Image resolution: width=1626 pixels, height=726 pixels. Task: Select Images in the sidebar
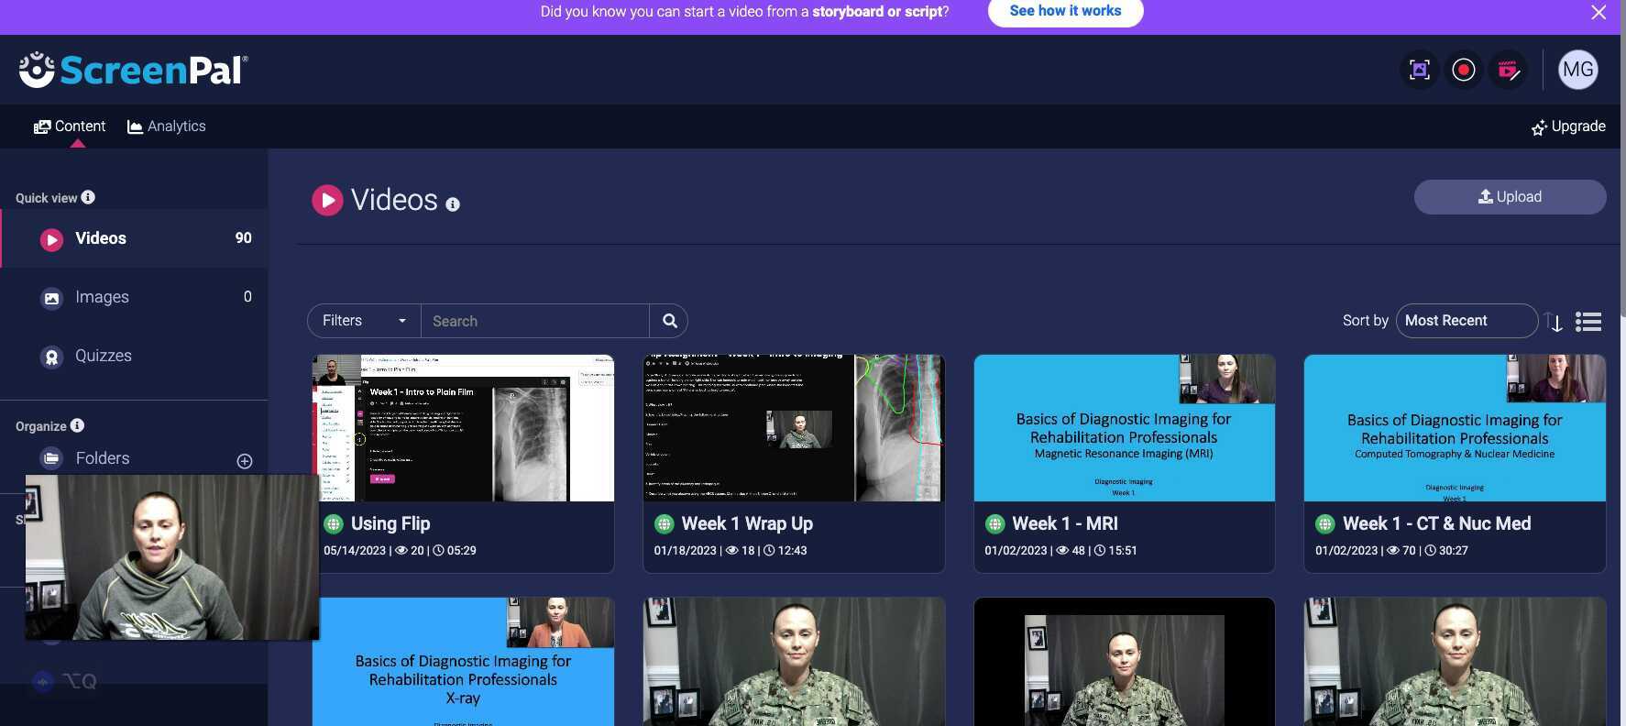(135, 297)
